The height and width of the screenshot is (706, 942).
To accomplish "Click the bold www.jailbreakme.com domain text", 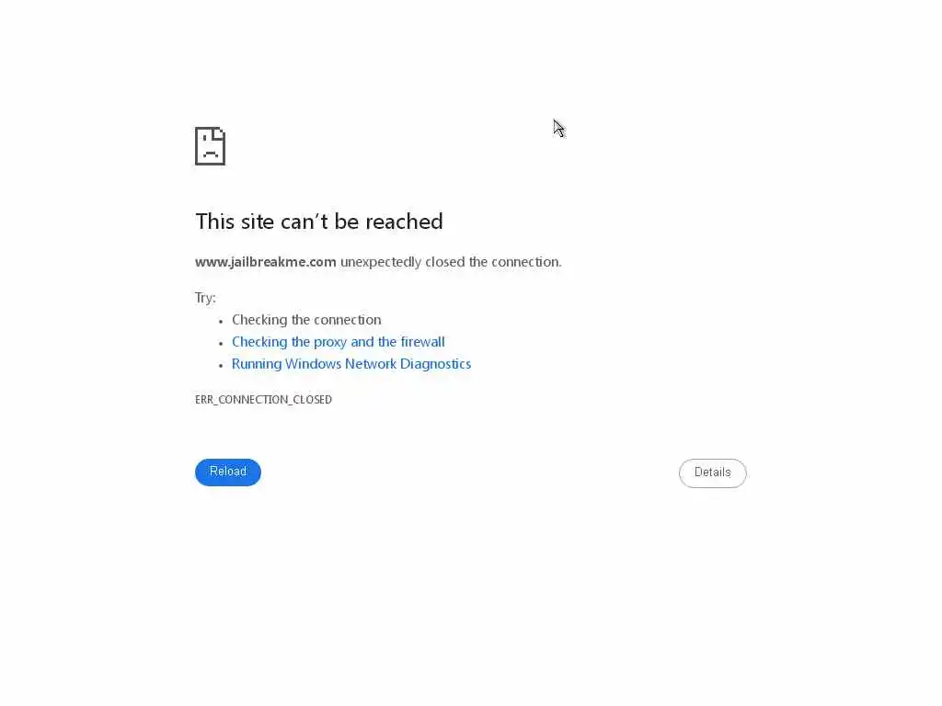I will click(x=266, y=262).
